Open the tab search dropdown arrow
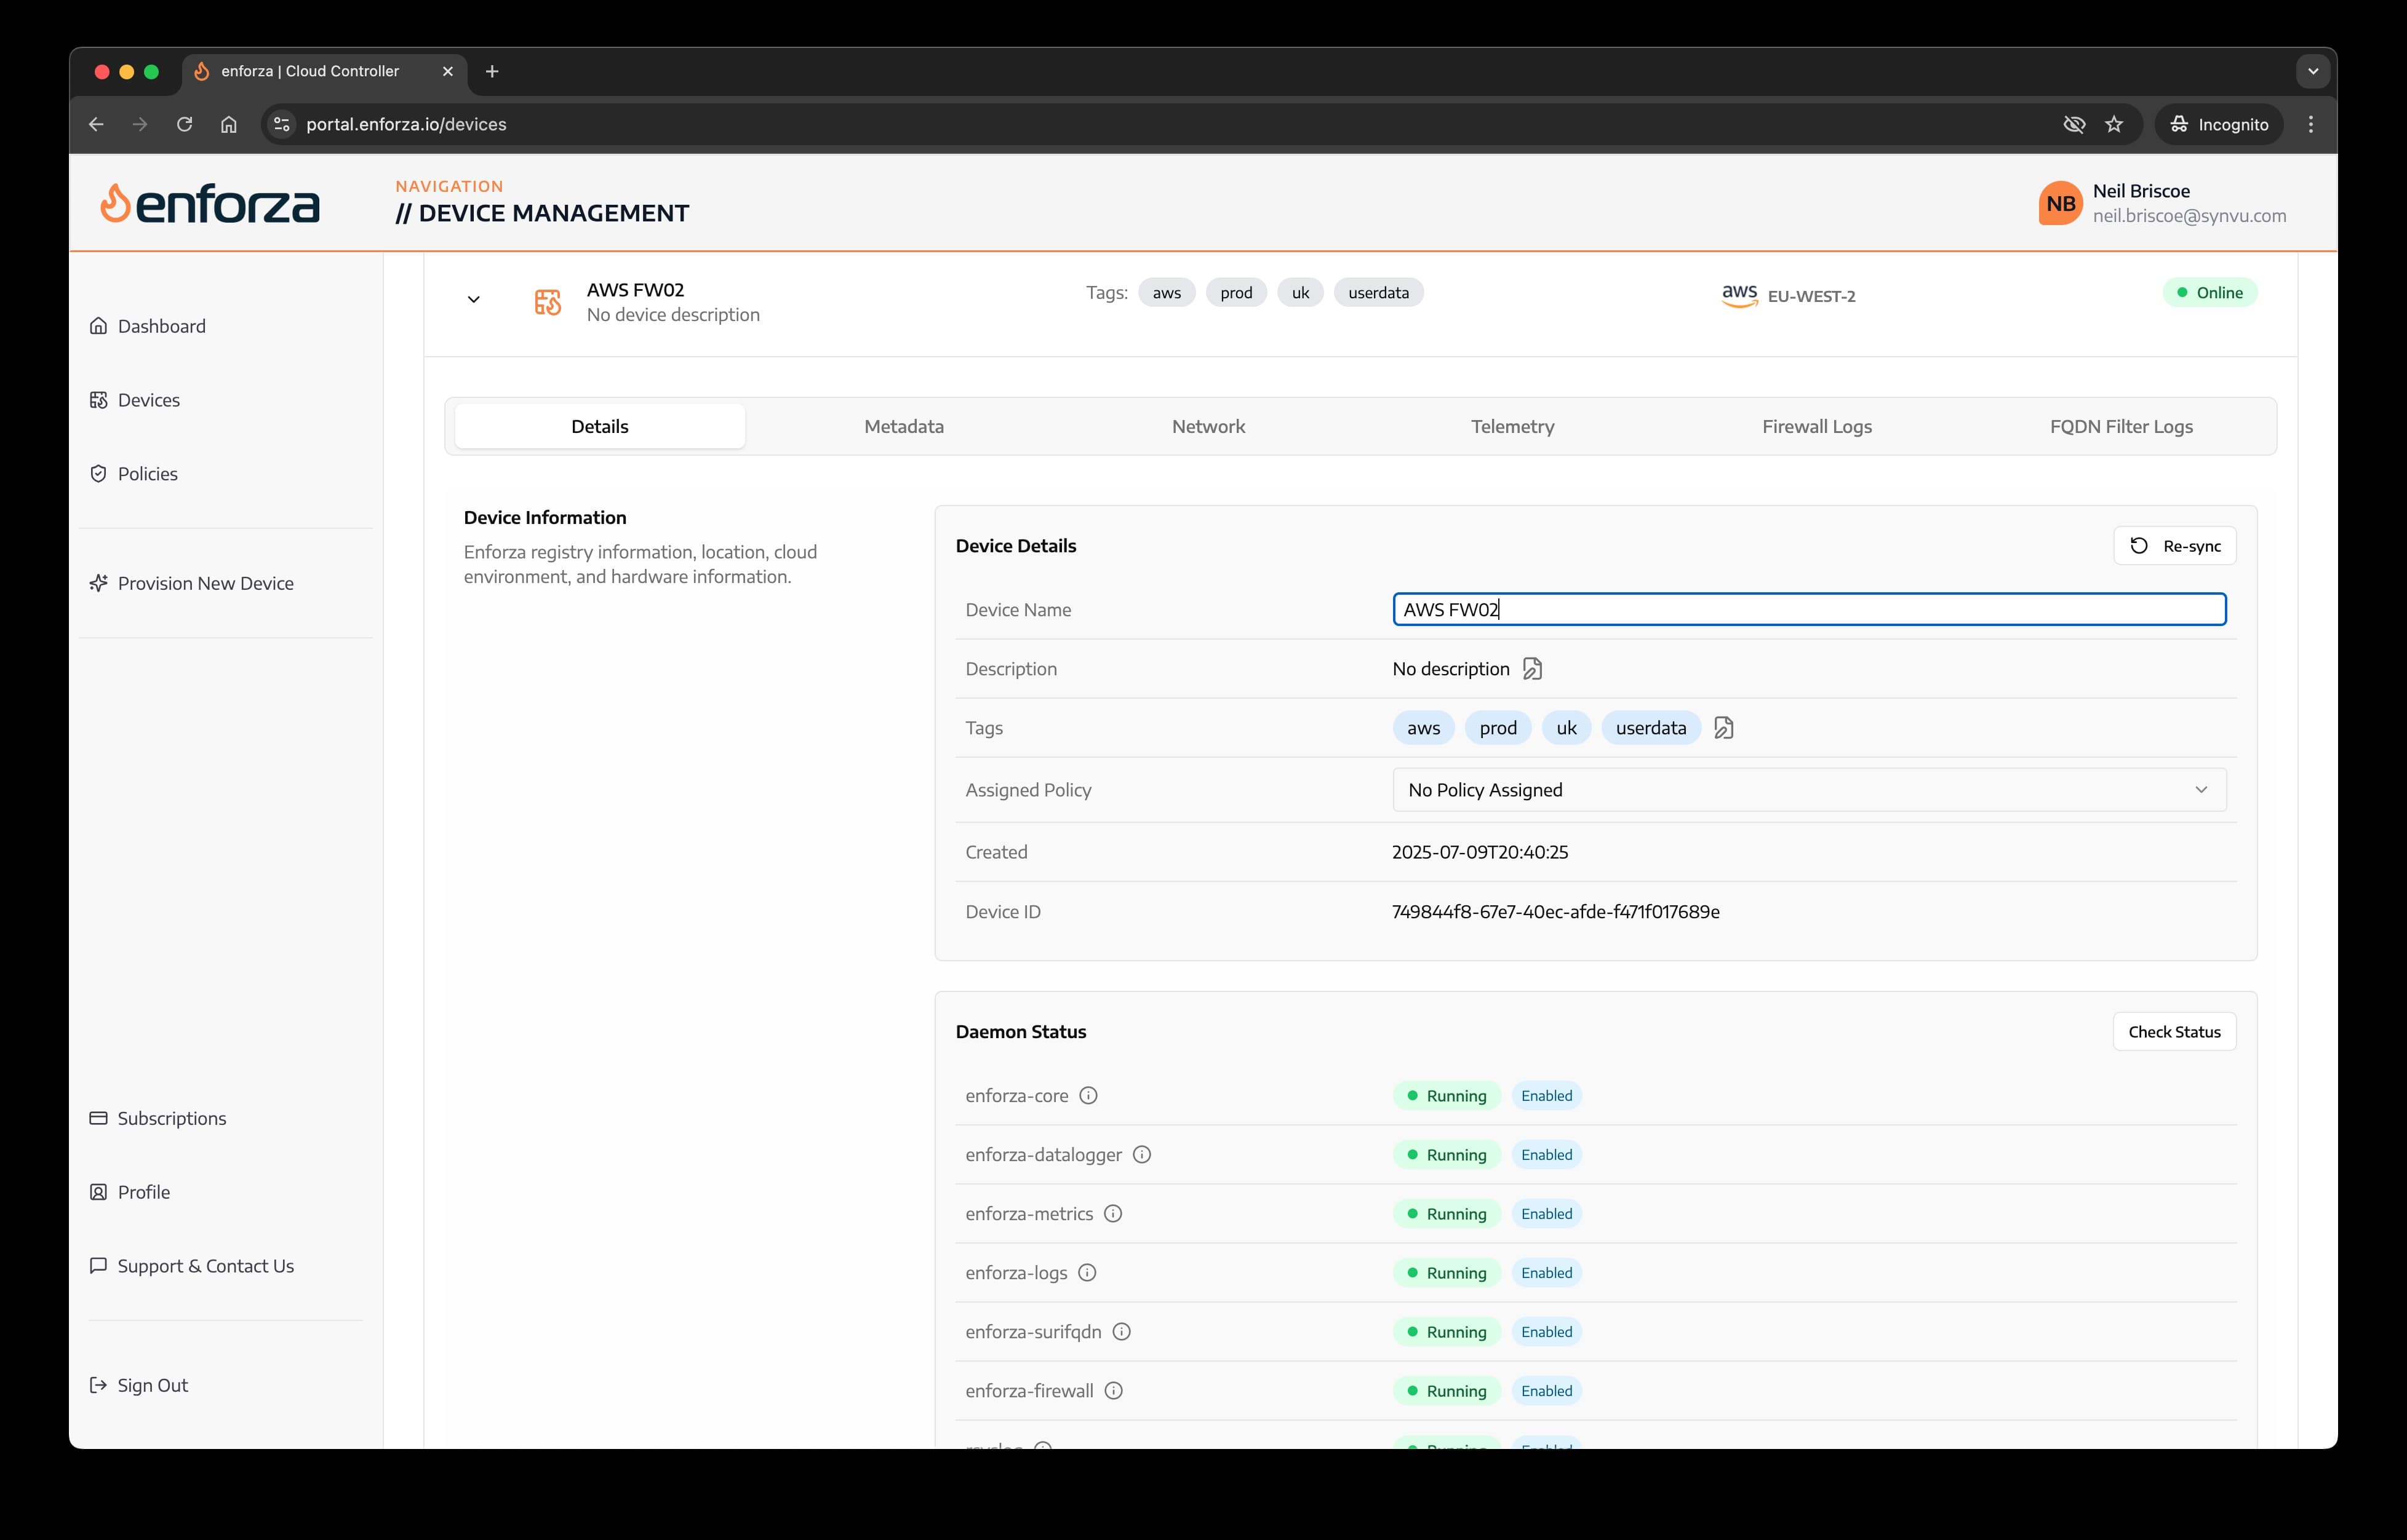2407x1540 pixels. click(x=2313, y=71)
